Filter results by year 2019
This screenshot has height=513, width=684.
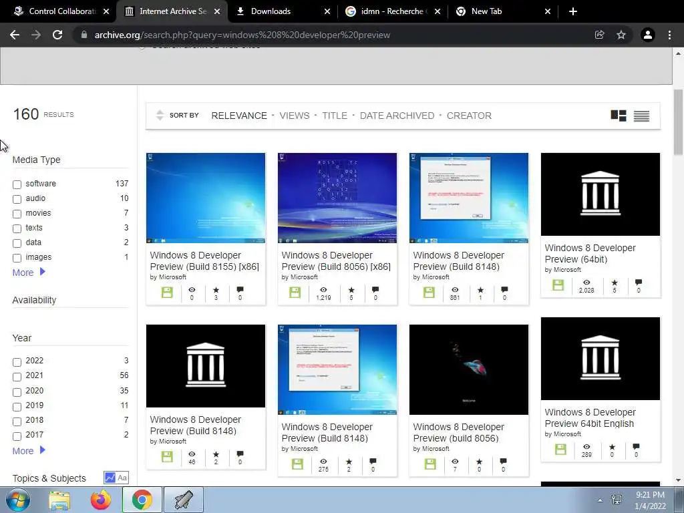click(17, 407)
